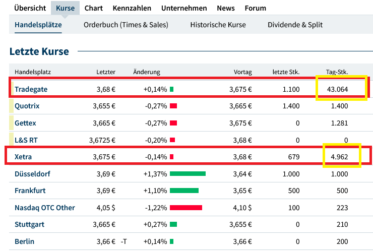This screenshot has height=251, width=373.
Task: Click Nasdaq OTC Other's day volume 223
Action: tap(342, 208)
